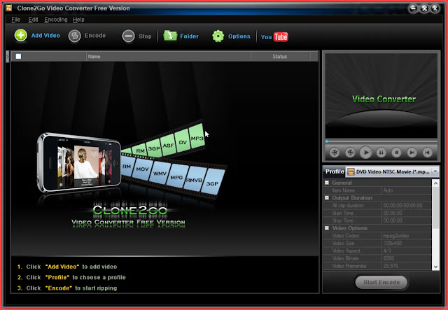Click the Video Aspect value 4/3
Image resolution: width=448 pixels, height=310 pixels.
[x=407, y=251]
